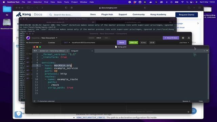Click the Safari new tab plus icon
This screenshot has height=122, width=217.
click(x=194, y=8)
